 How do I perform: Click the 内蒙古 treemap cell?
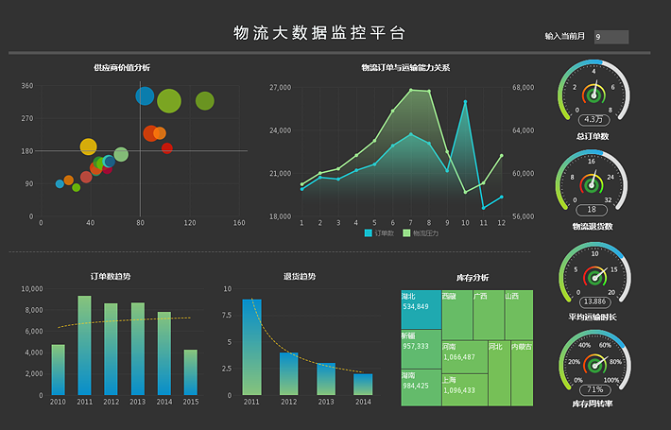(x=522, y=373)
